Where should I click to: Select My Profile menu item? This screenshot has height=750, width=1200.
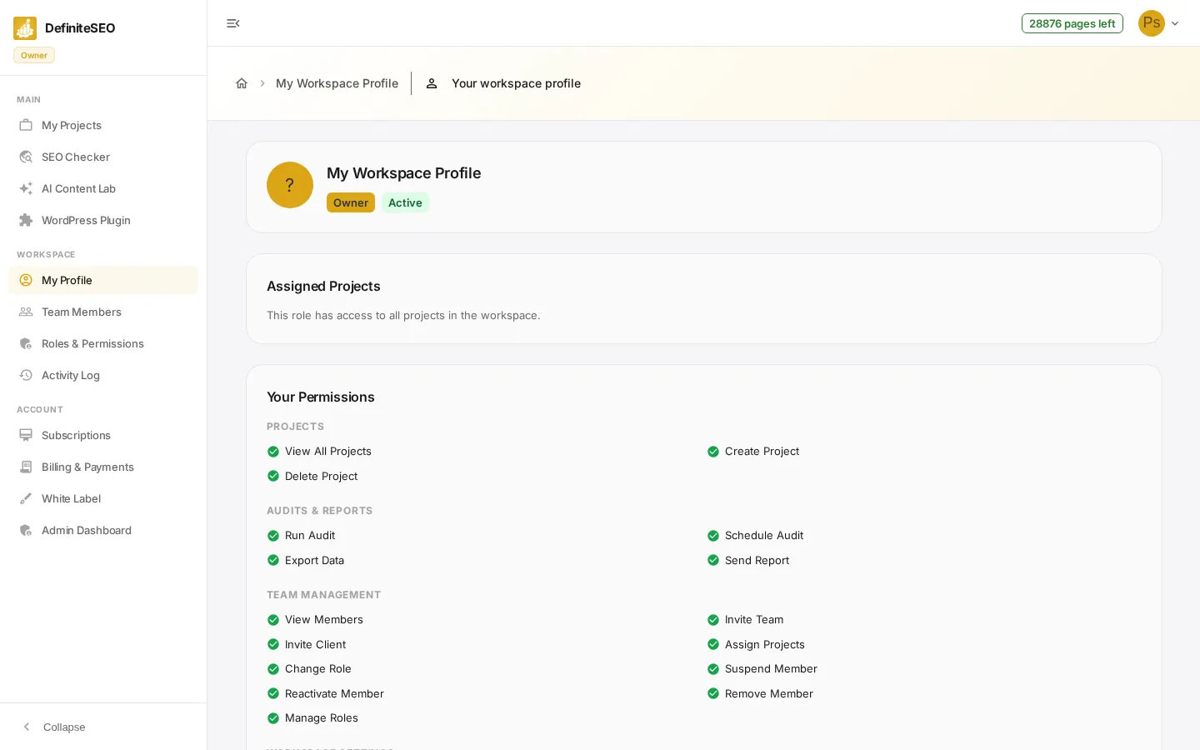coord(103,280)
